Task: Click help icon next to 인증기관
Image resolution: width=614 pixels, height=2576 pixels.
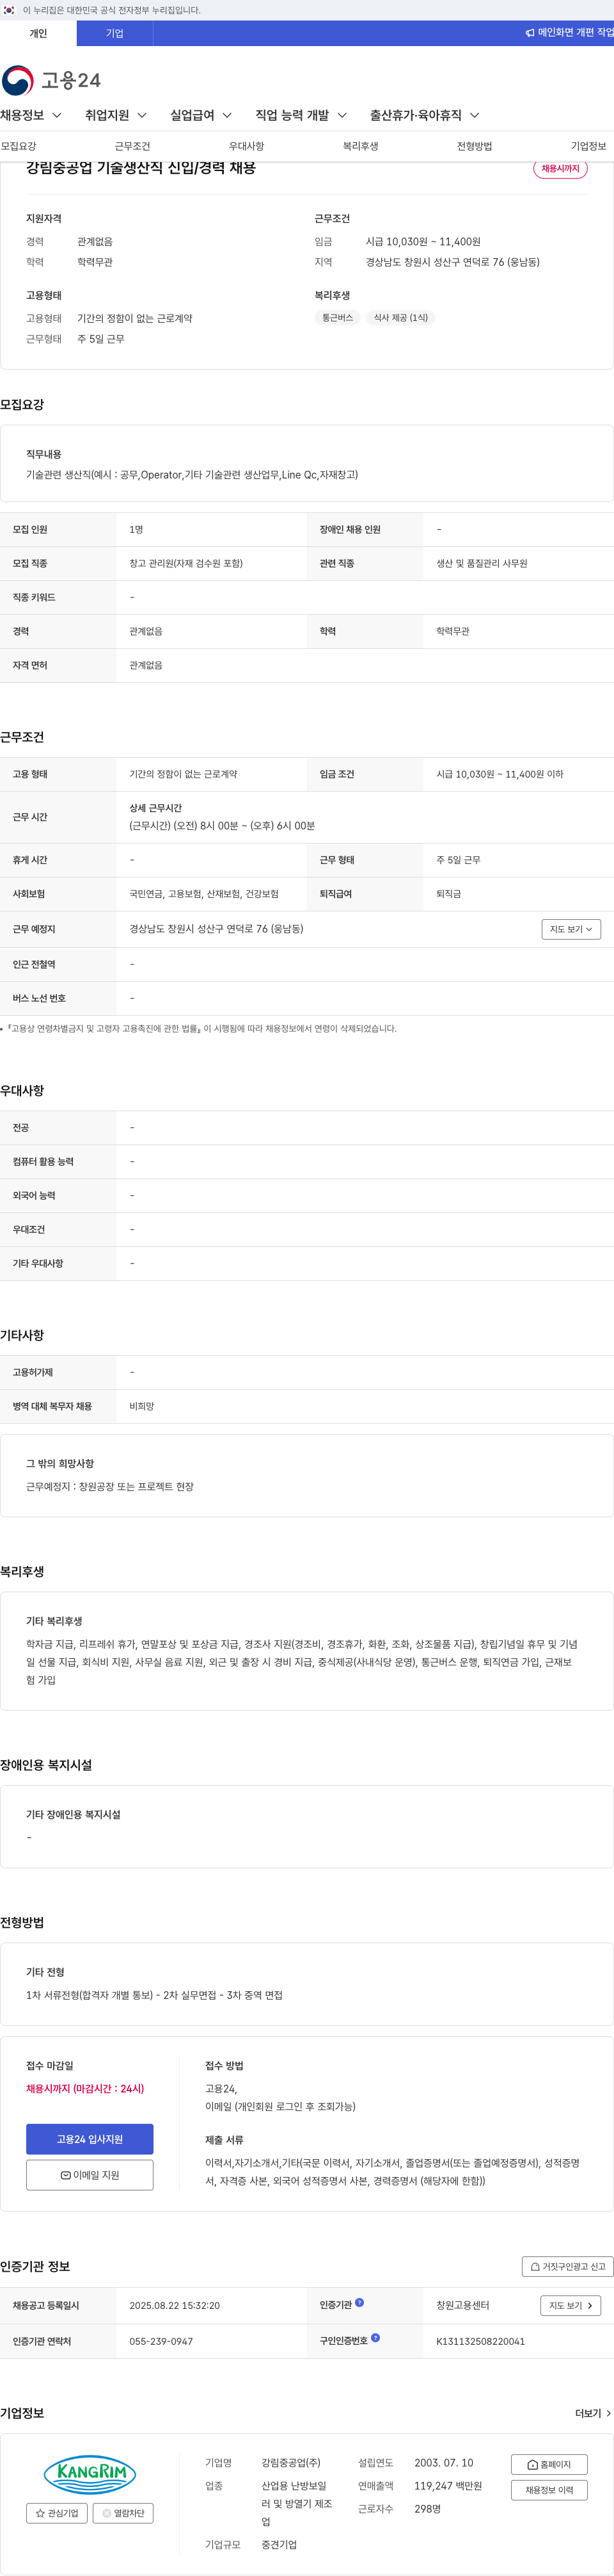Action: tap(359, 2302)
